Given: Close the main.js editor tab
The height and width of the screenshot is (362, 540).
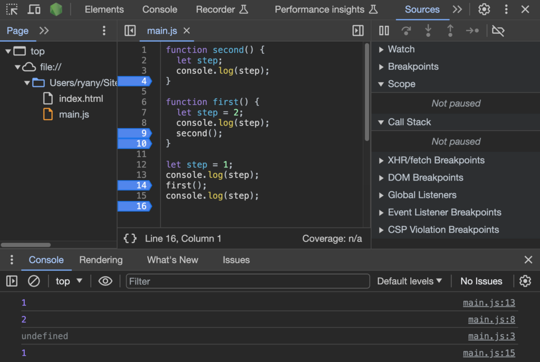Looking at the screenshot, I should tap(186, 31).
